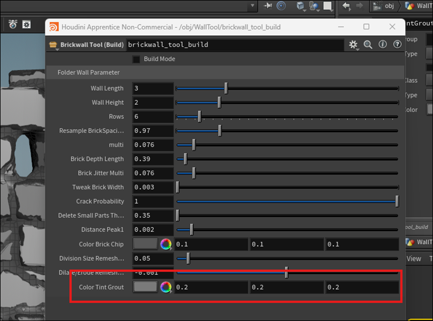Image resolution: width=433 pixels, height=321 pixels.
Task: Click the Wall Height slider handle
Action: coord(219,102)
